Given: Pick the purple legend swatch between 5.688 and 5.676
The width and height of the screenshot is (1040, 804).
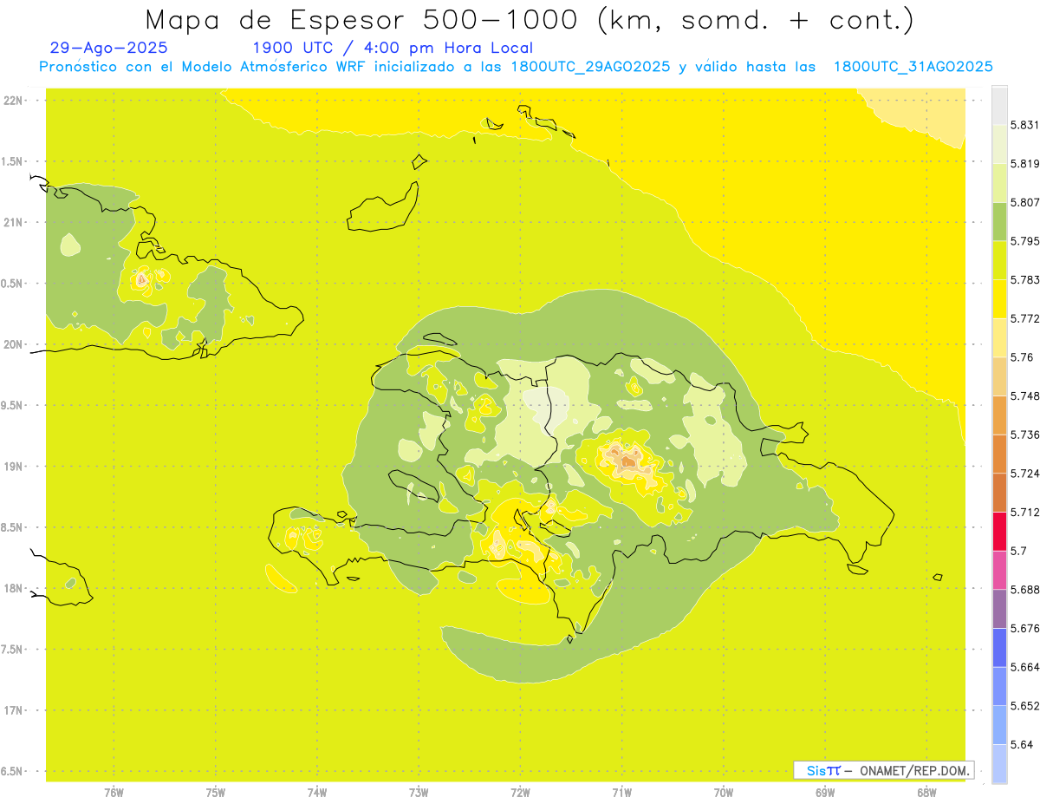Looking at the screenshot, I should click(999, 609).
